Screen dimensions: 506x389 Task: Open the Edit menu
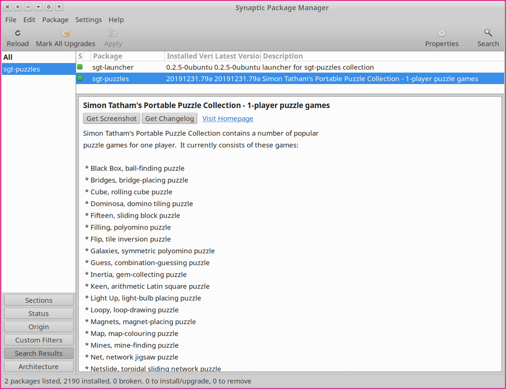(x=29, y=19)
